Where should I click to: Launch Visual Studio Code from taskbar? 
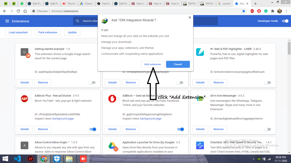point(17,159)
